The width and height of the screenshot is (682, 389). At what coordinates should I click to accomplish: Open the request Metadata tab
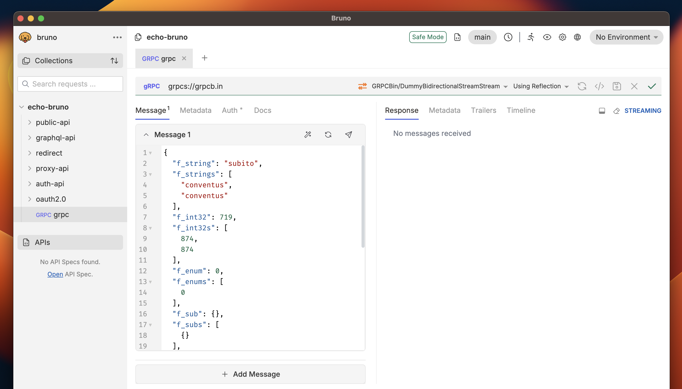pyautogui.click(x=195, y=110)
